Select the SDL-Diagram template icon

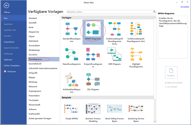point(93,79)
